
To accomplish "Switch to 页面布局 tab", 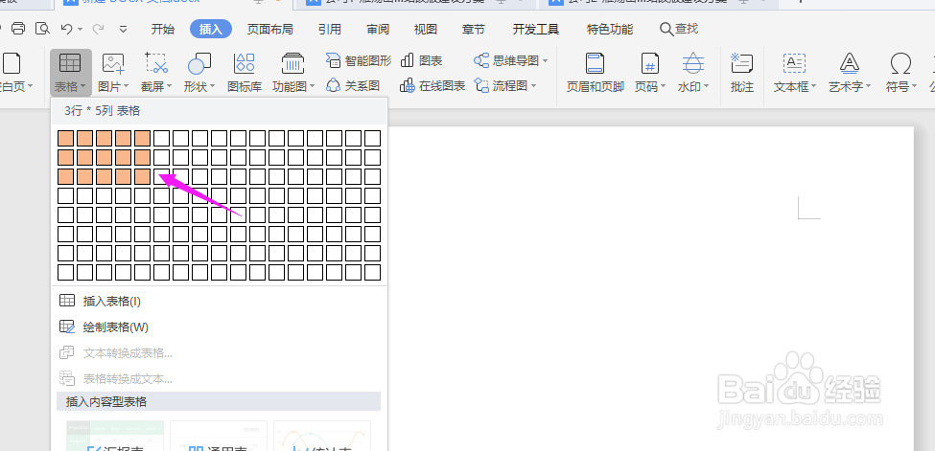I will point(270,29).
